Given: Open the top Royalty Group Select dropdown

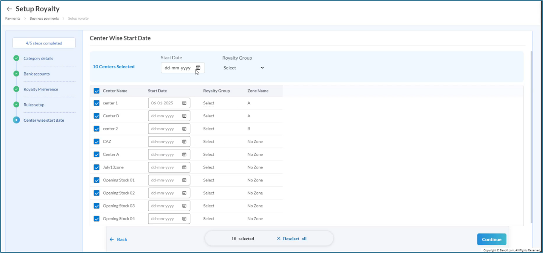Looking at the screenshot, I should [244, 68].
